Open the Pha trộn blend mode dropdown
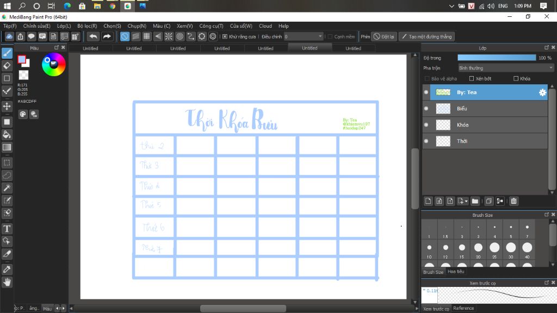Viewport: 557px width, 313px height. pyautogui.click(x=506, y=68)
